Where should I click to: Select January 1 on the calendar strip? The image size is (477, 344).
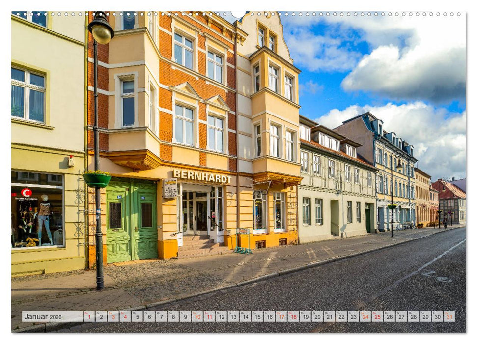click(88, 317)
